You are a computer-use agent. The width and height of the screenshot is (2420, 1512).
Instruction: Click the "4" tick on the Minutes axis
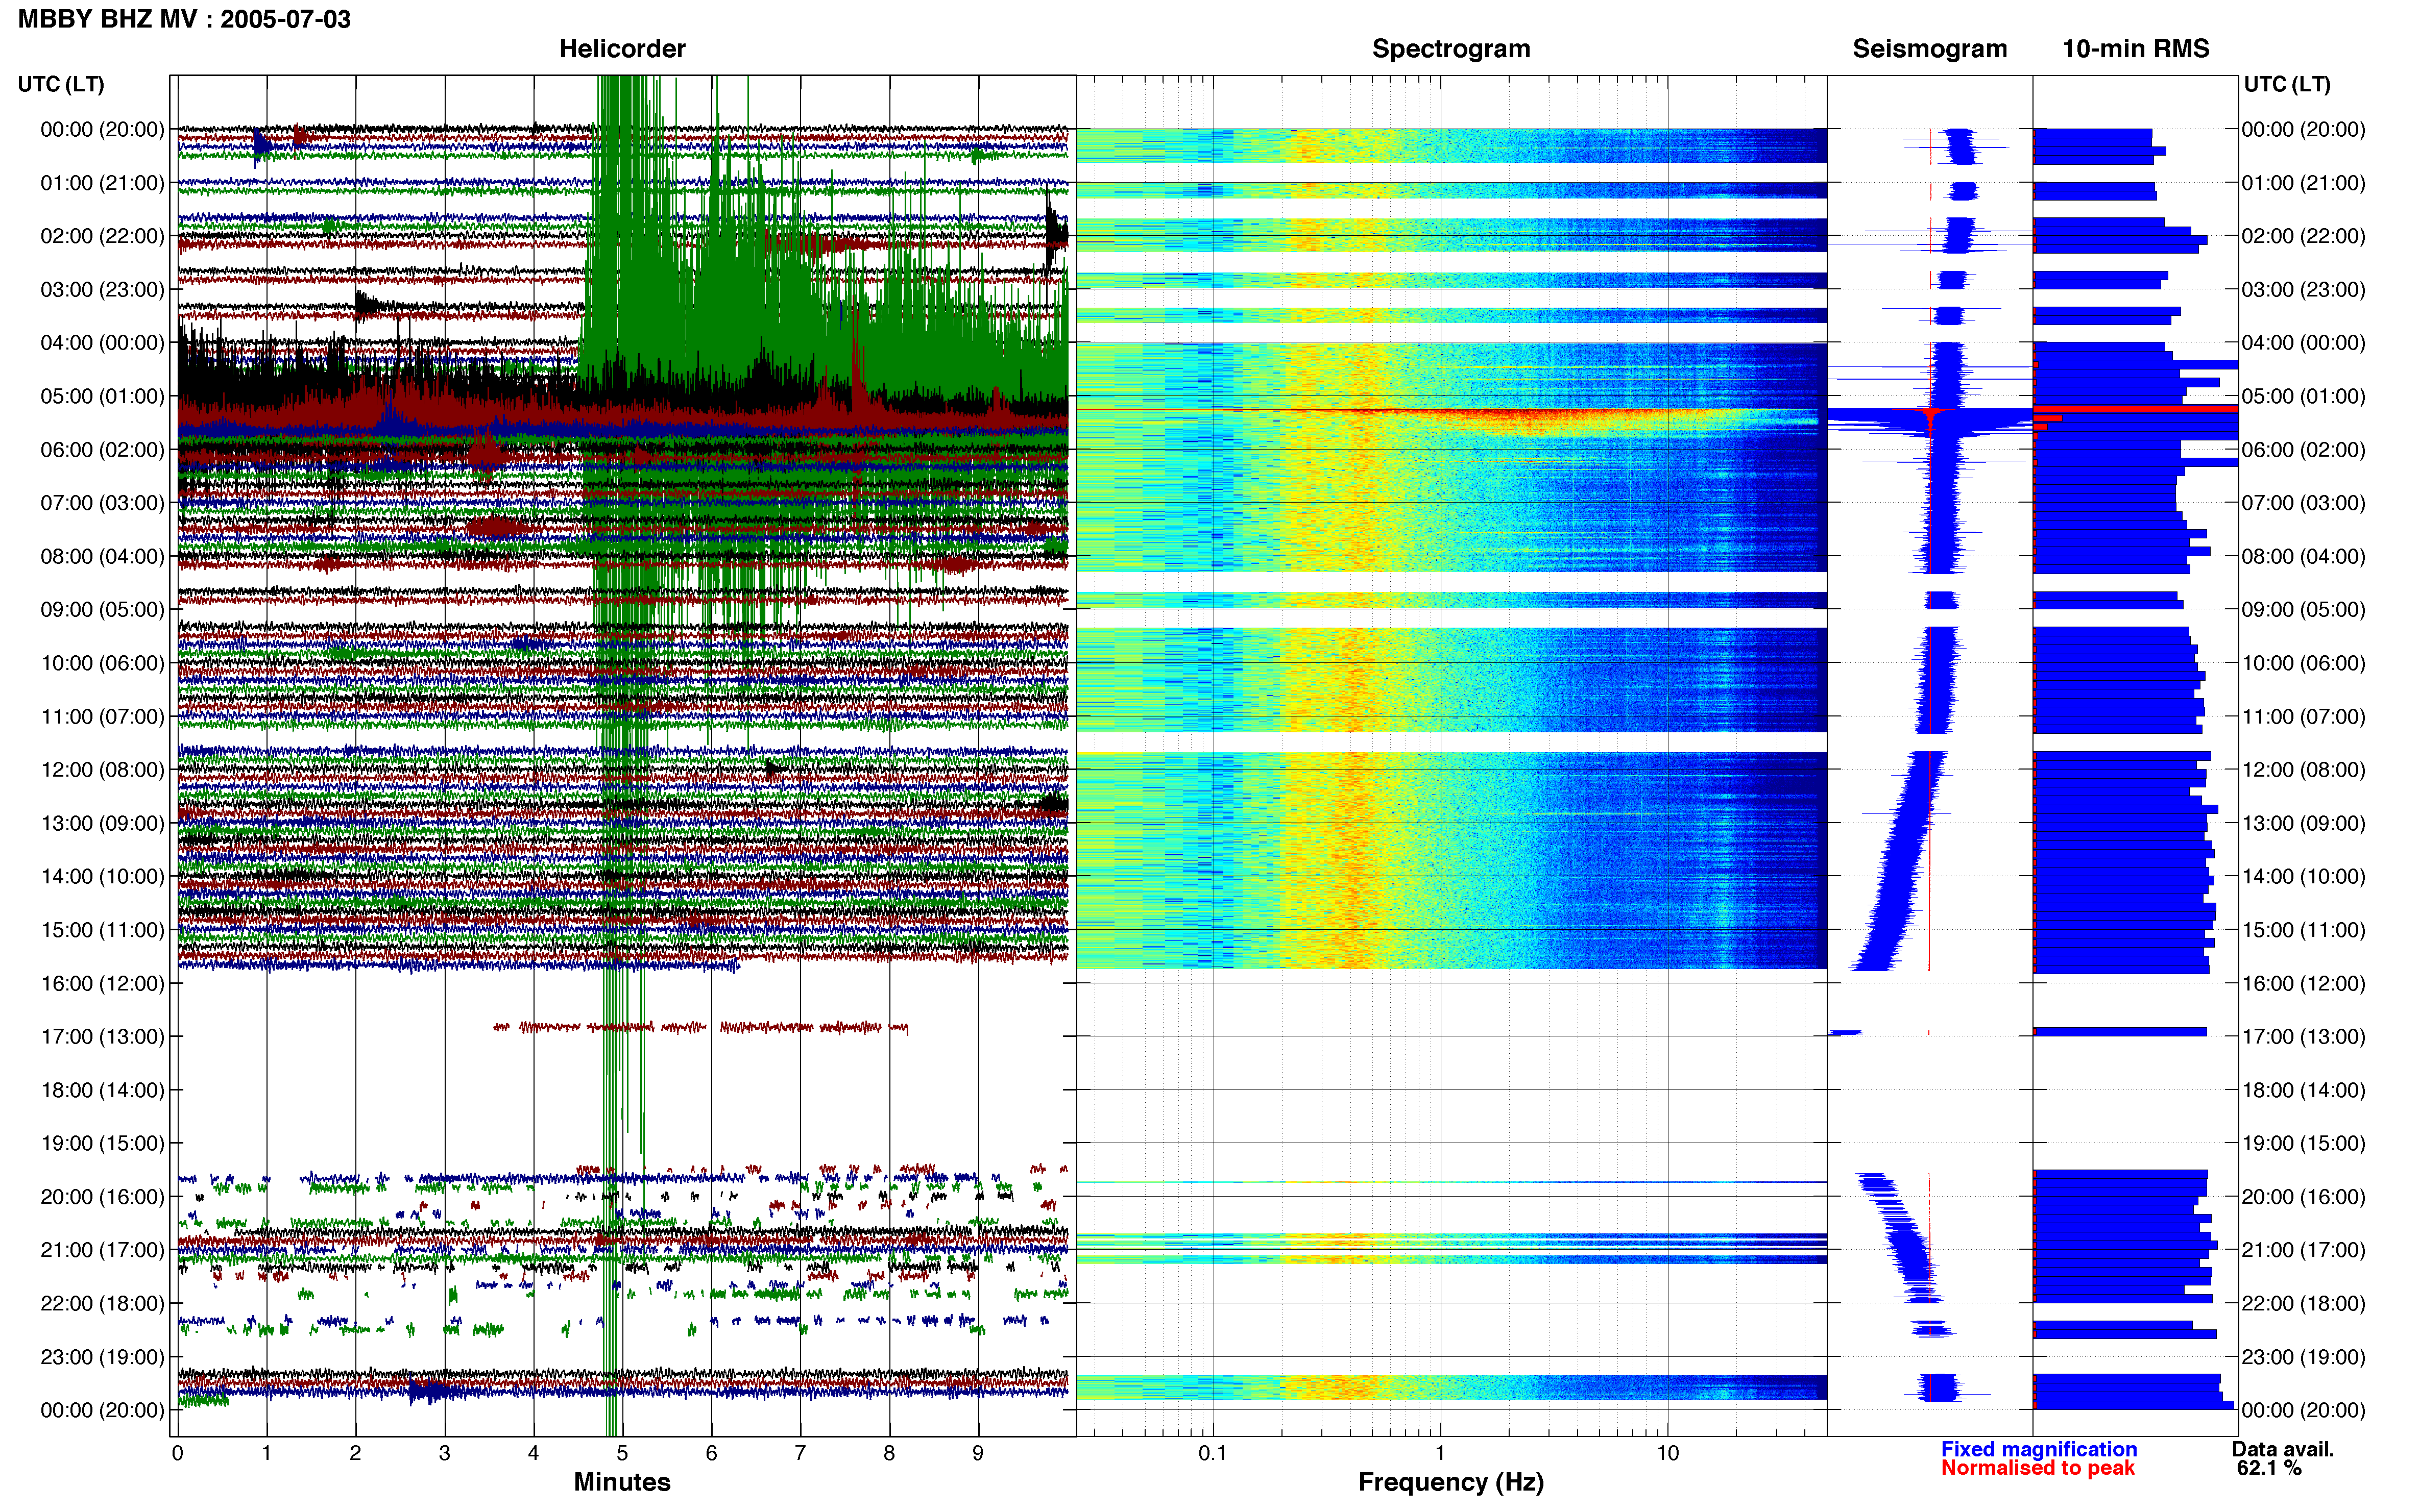coord(533,1453)
